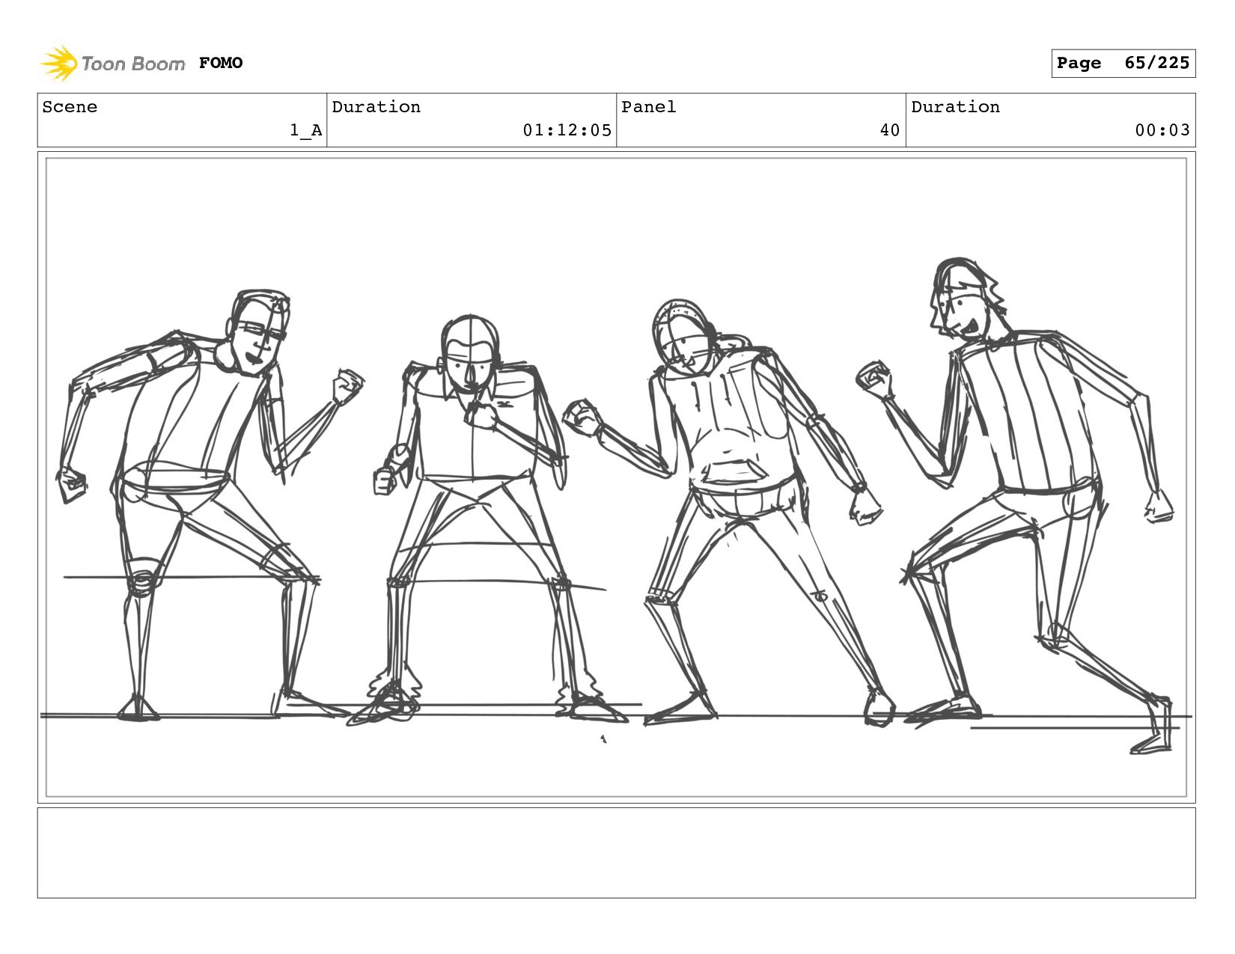1235x954 pixels.
Task: Click the Toon Boom logo
Action: (x=112, y=63)
